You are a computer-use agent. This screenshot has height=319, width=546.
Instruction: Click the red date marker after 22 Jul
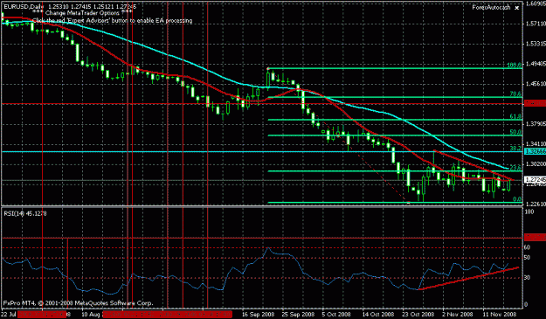[x=42, y=315]
